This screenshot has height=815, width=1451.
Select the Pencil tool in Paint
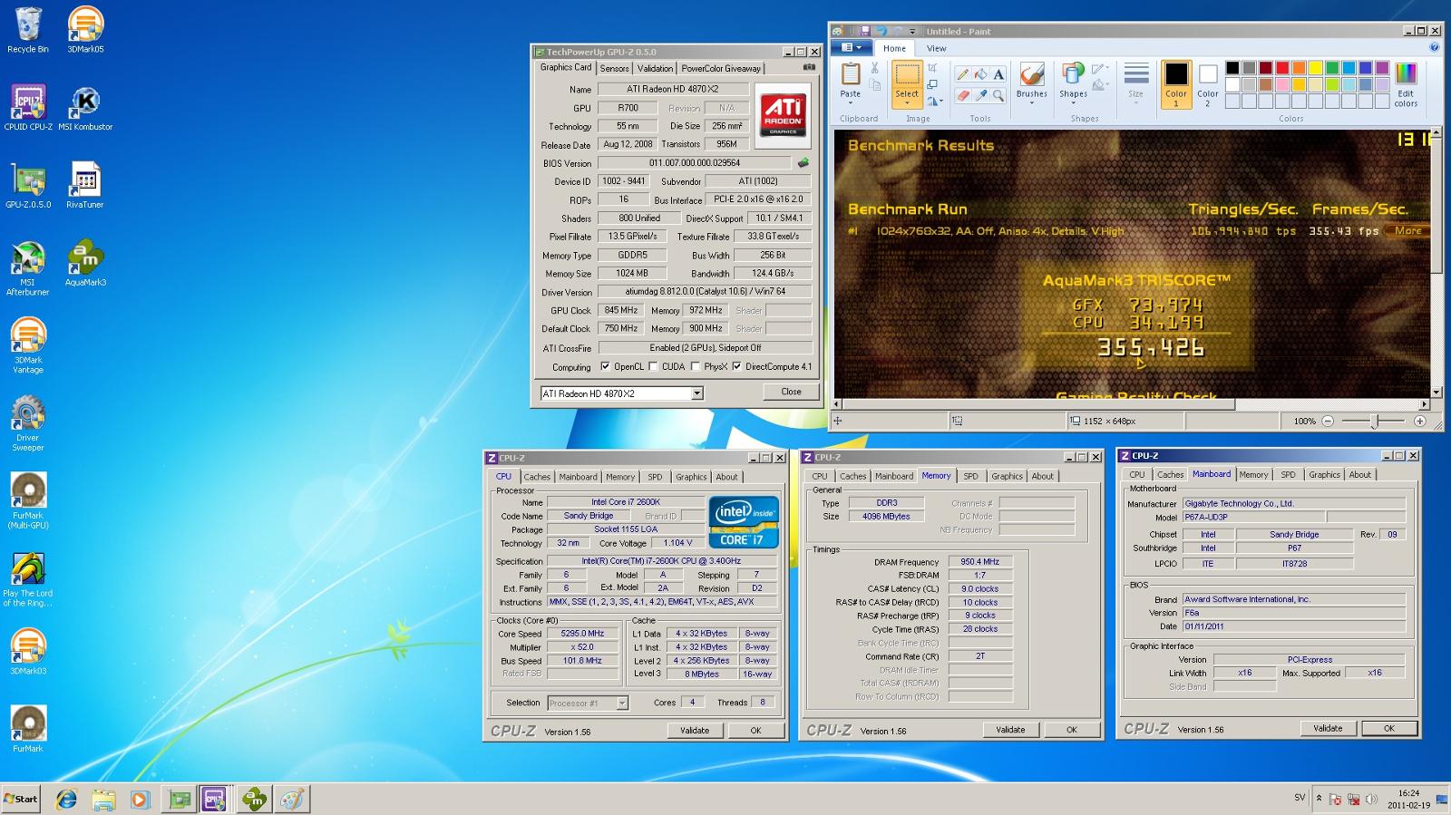tap(962, 73)
